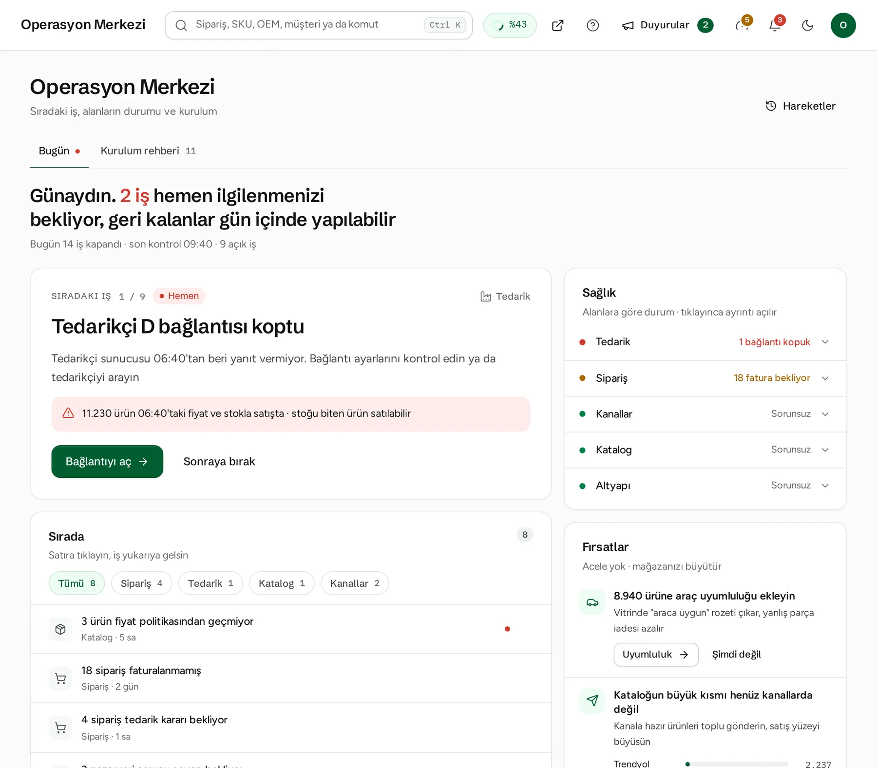Toggle dark mode with the moon icon
The width and height of the screenshot is (877, 768).
(x=808, y=25)
